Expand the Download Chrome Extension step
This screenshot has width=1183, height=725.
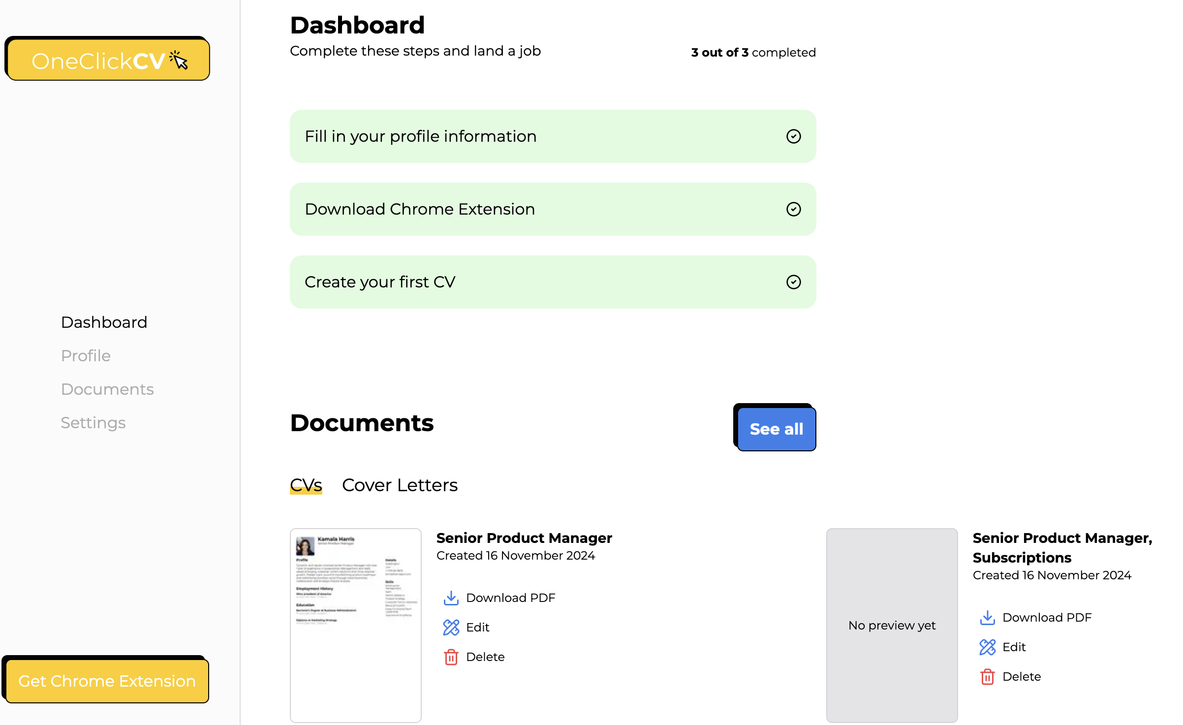tap(419, 209)
